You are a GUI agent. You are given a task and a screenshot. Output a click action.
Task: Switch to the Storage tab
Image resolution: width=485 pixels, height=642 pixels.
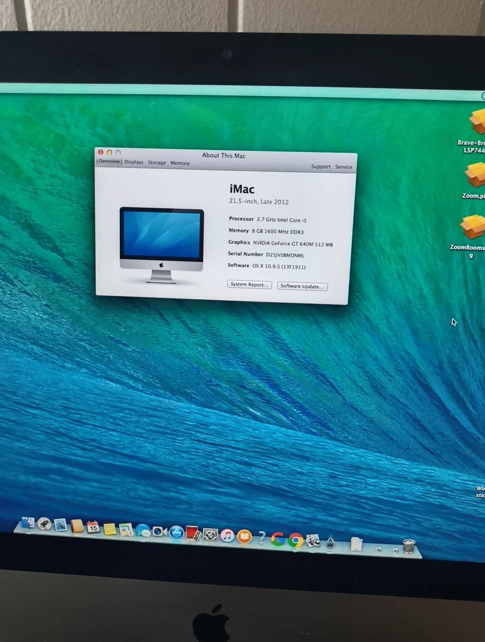(x=157, y=163)
